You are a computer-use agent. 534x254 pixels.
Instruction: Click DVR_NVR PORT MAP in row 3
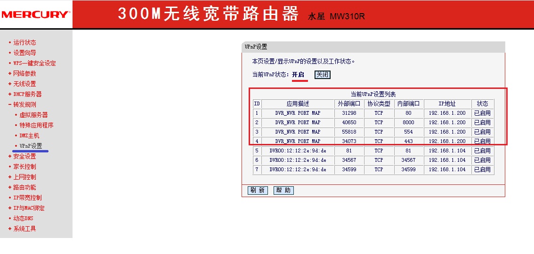298,132
